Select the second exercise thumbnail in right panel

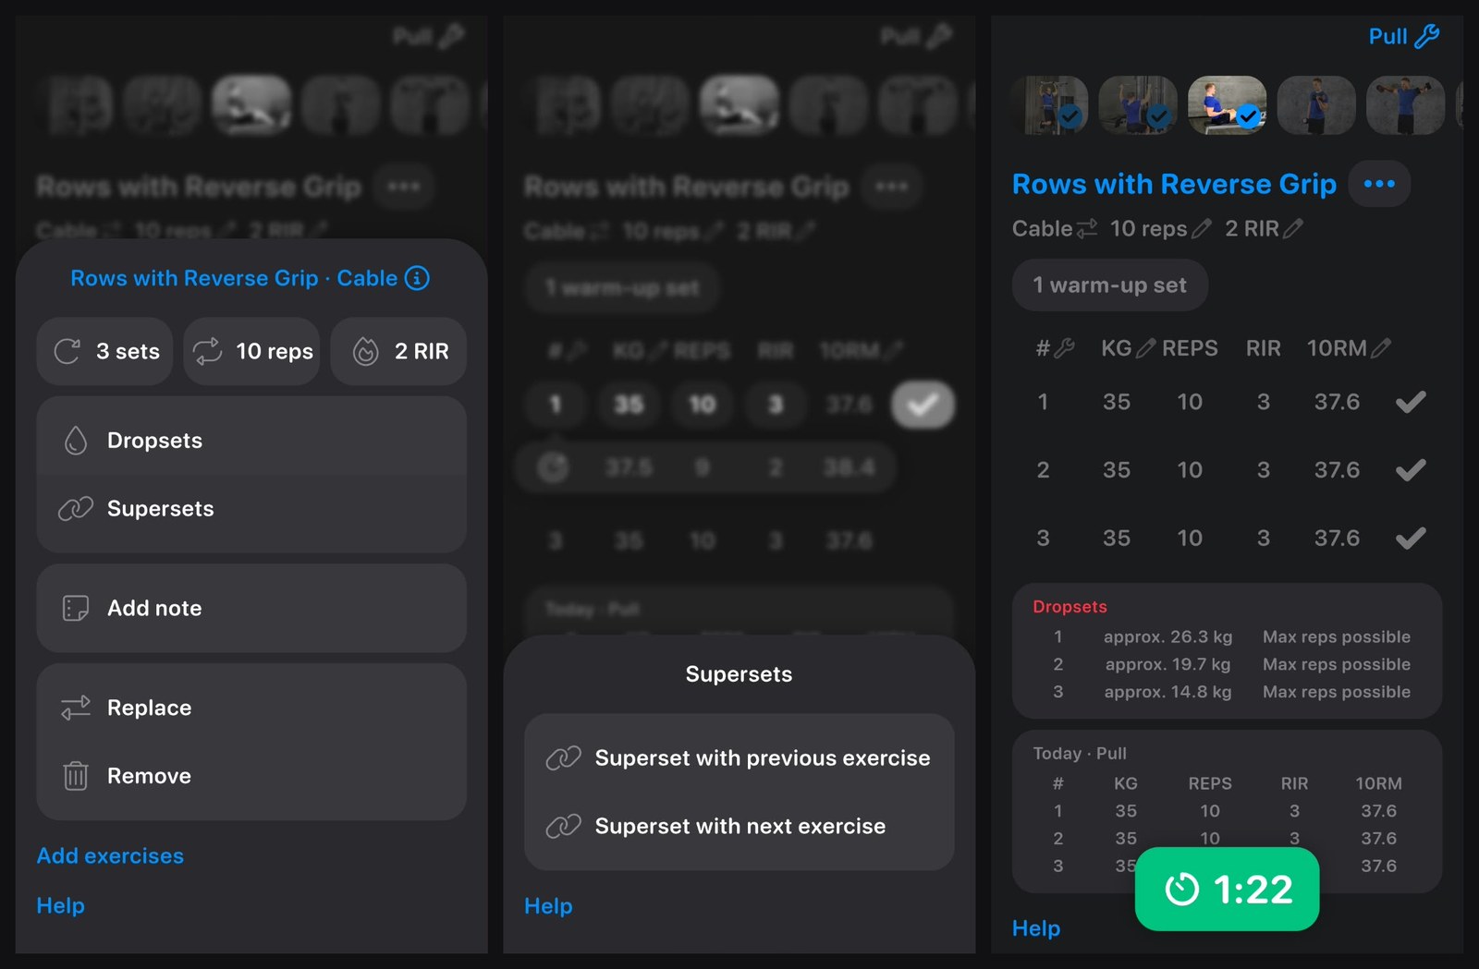pyautogui.click(x=1139, y=105)
